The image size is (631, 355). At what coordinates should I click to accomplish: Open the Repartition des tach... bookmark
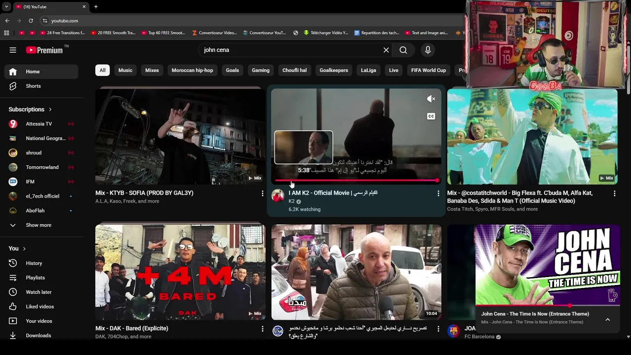[x=377, y=33]
